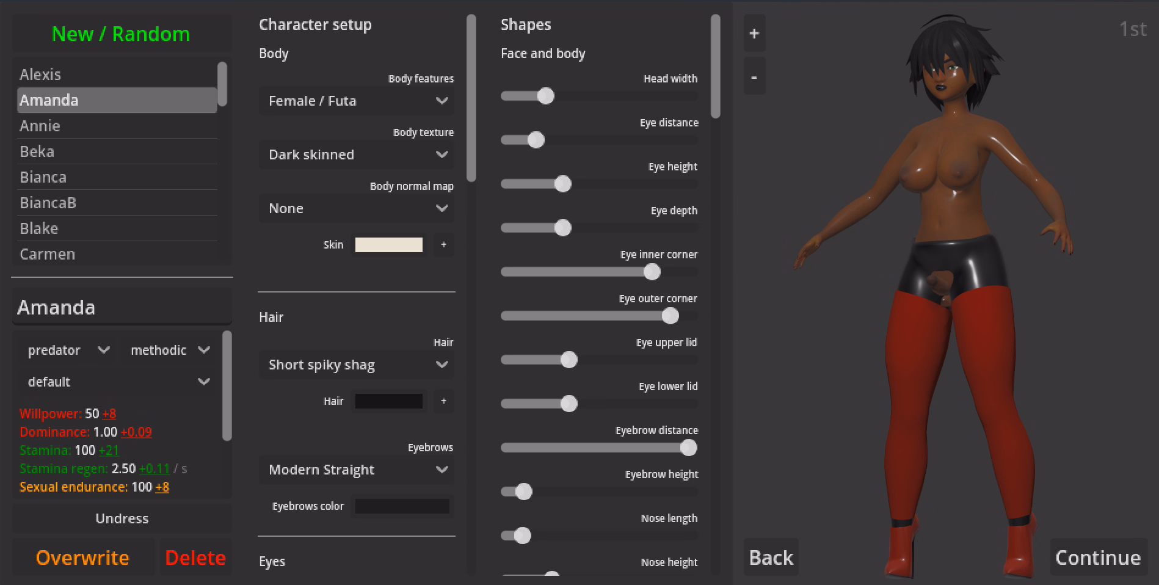The image size is (1159, 585).
Task: Open the Body features dropdown
Action: (357, 101)
